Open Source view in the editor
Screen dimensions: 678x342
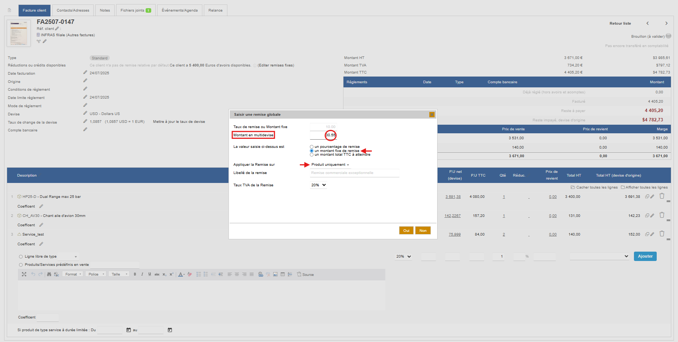tap(305, 274)
